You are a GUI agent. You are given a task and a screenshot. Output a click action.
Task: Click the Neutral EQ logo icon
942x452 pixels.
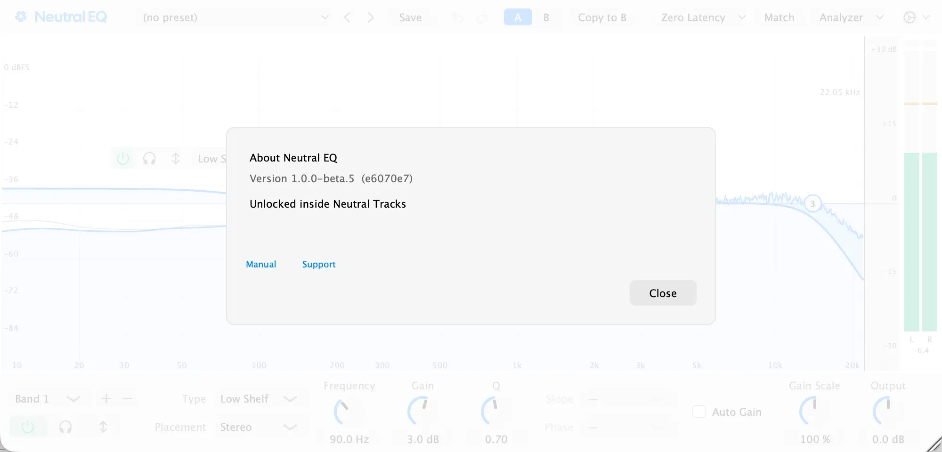(21, 17)
